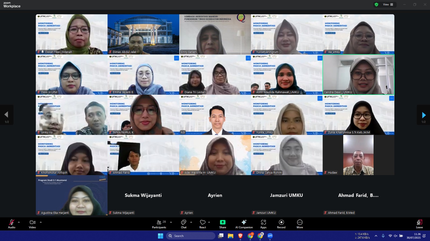This screenshot has height=241, width=430.
Task: Open the Apps panel
Action: (x=263, y=224)
